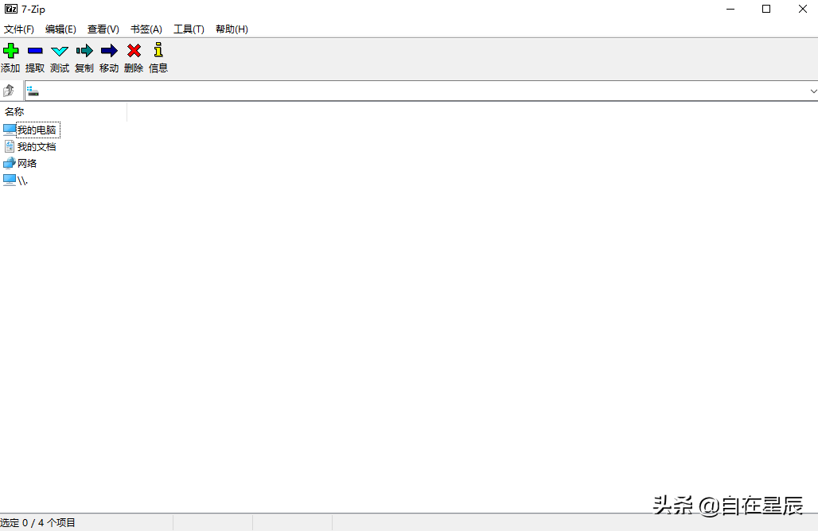Open the 文件(F) menu
The width and height of the screenshot is (818, 531).
19,29
